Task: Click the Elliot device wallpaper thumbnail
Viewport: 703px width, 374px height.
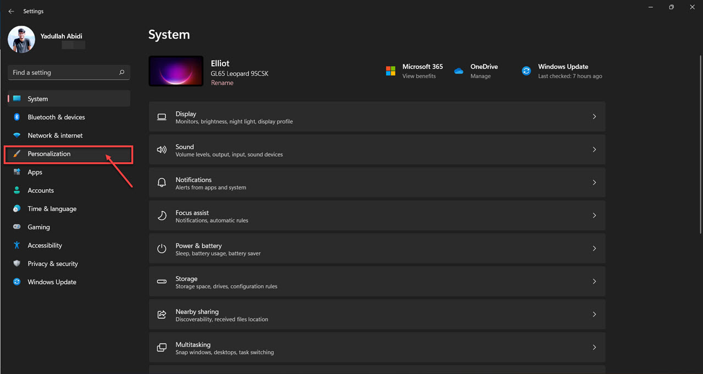Action: tap(176, 71)
